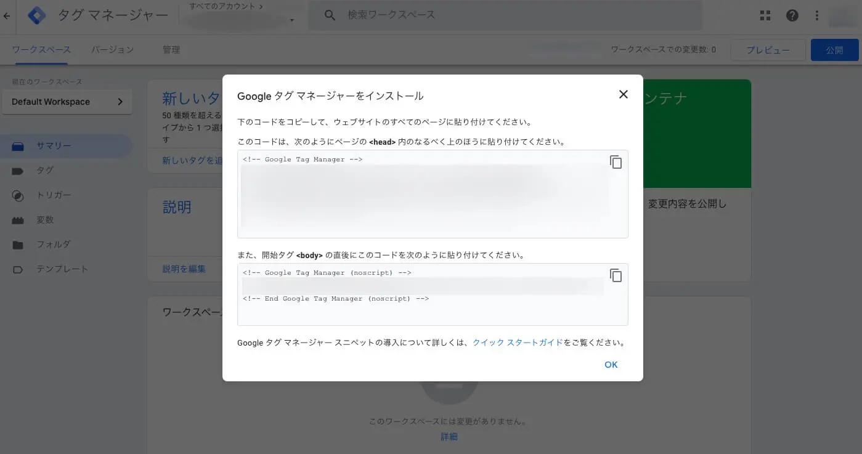Click the body noscript snippet code box
Viewport: 862px width, 454px height.
[433, 294]
